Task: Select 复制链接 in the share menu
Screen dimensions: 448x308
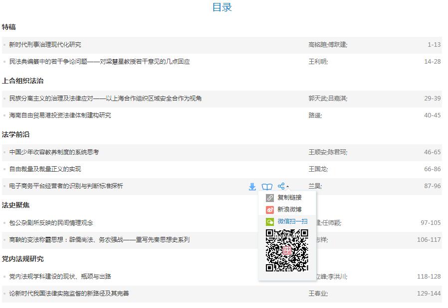Action: [x=289, y=198]
